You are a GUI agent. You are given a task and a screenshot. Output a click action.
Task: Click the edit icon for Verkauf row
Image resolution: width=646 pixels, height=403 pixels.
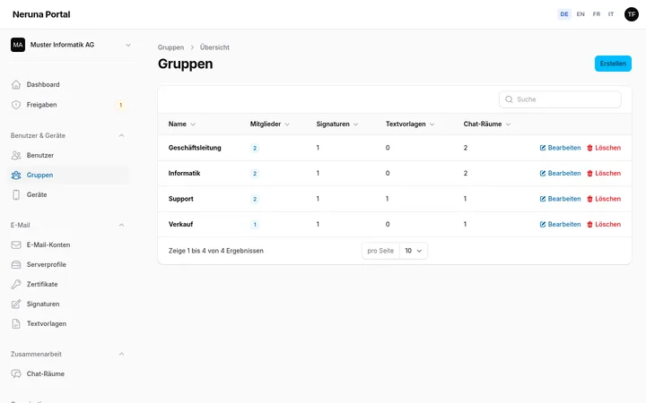[x=543, y=225]
